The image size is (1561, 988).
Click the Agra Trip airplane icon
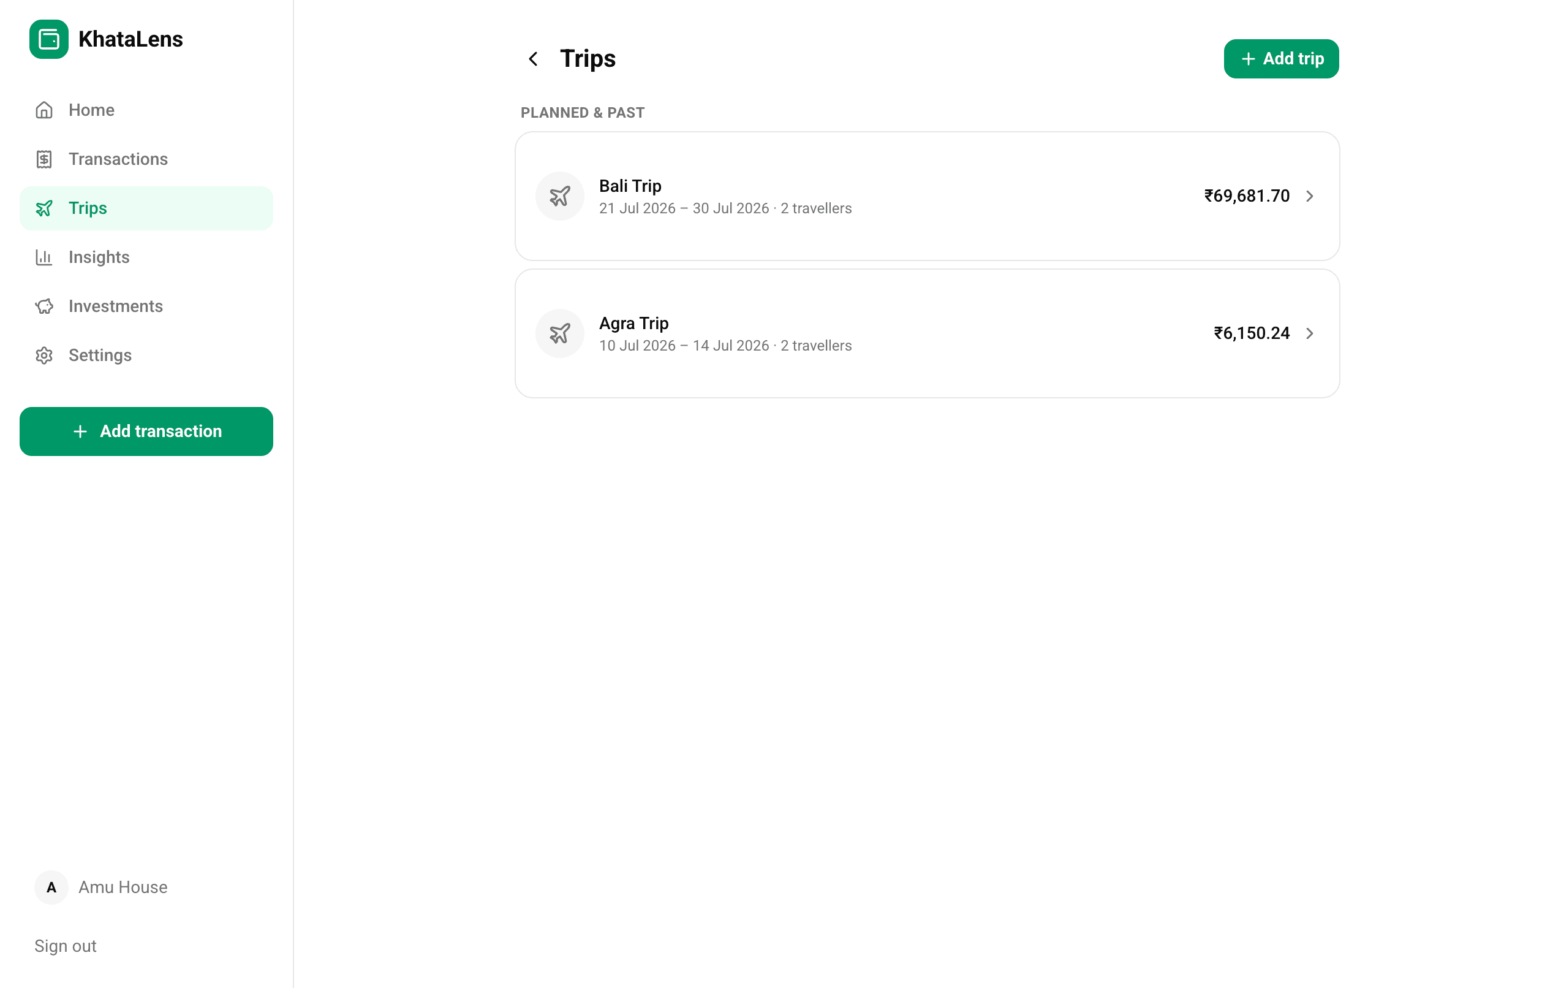[559, 333]
